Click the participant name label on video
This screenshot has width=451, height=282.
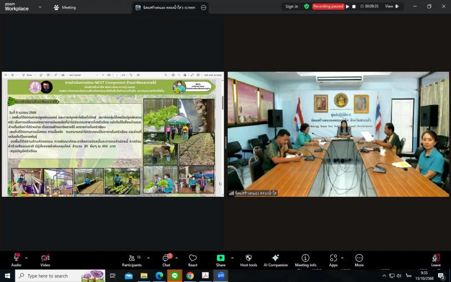pyautogui.click(x=256, y=193)
